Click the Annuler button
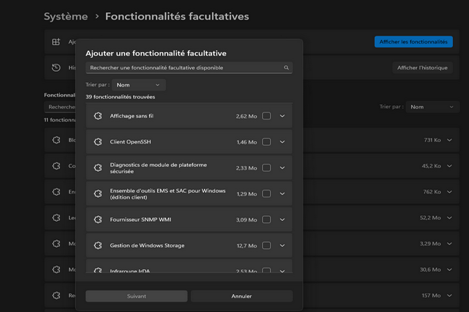This screenshot has height=312, width=469. (x=242, y=296)
